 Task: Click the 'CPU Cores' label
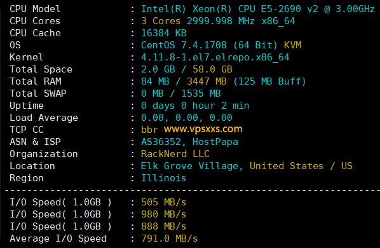coord(35,21)
